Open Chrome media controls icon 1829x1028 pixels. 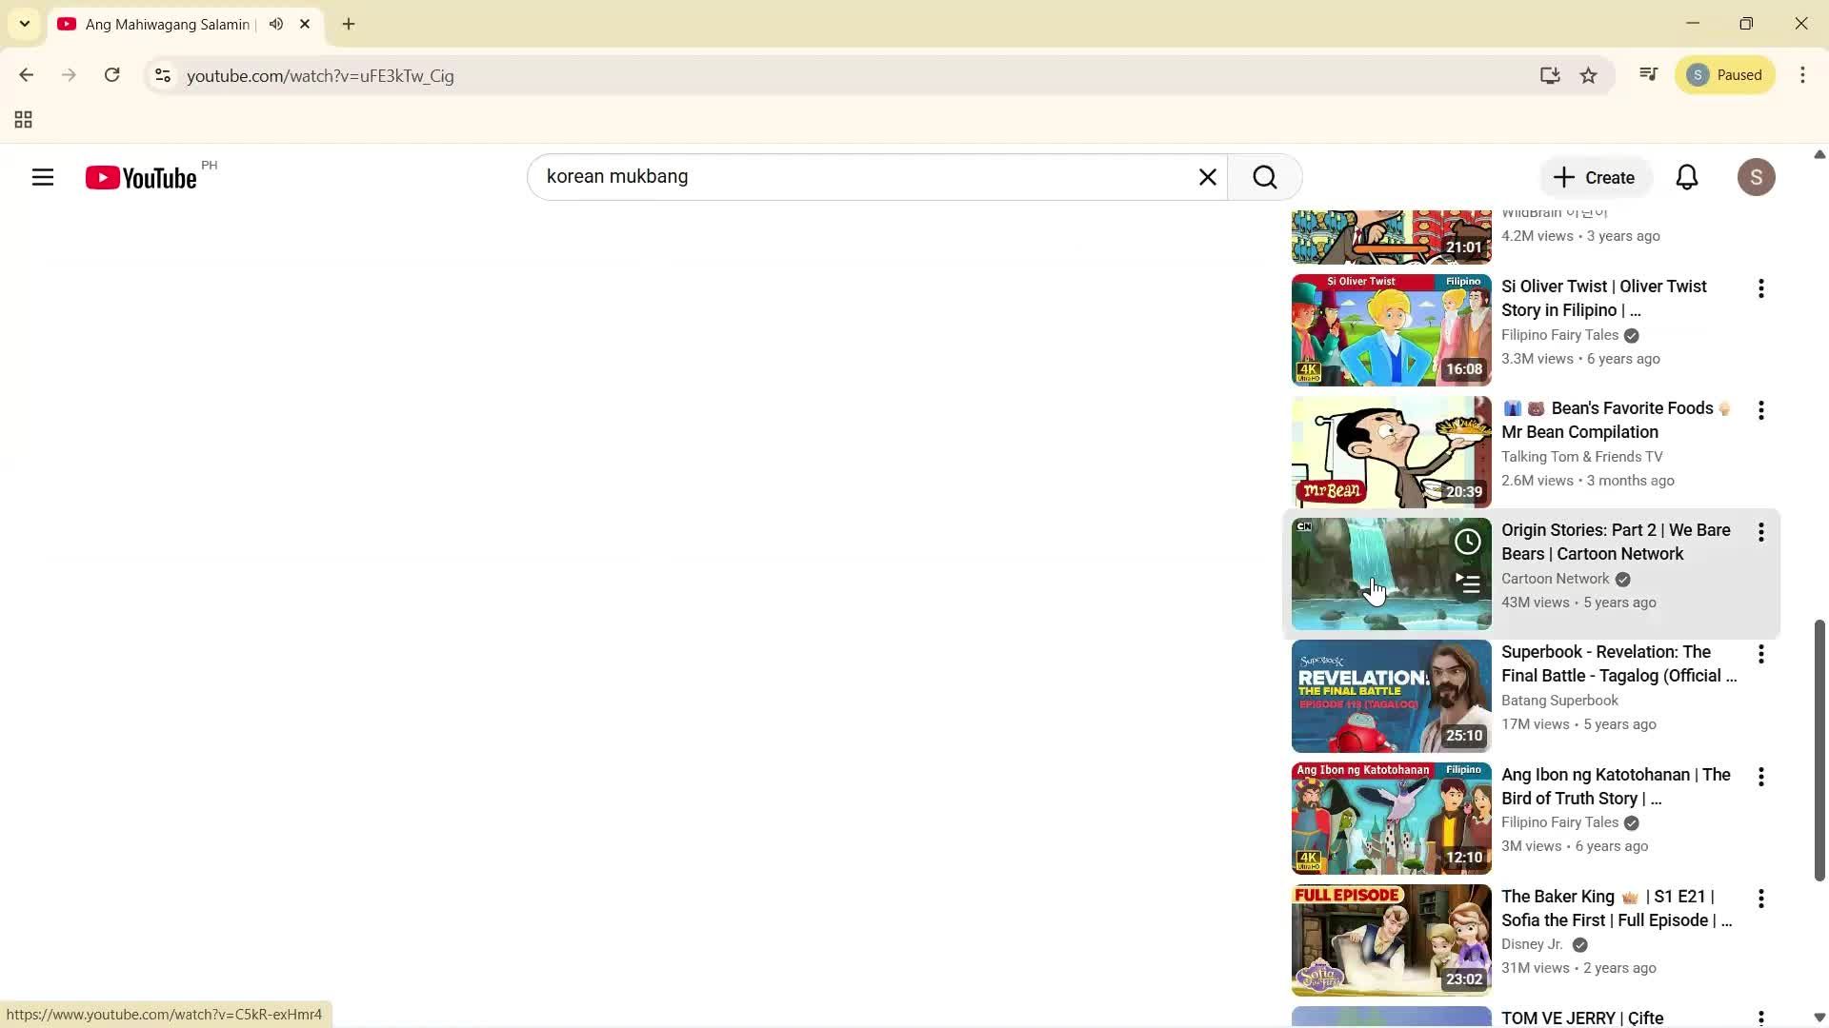click(1647, 74)
